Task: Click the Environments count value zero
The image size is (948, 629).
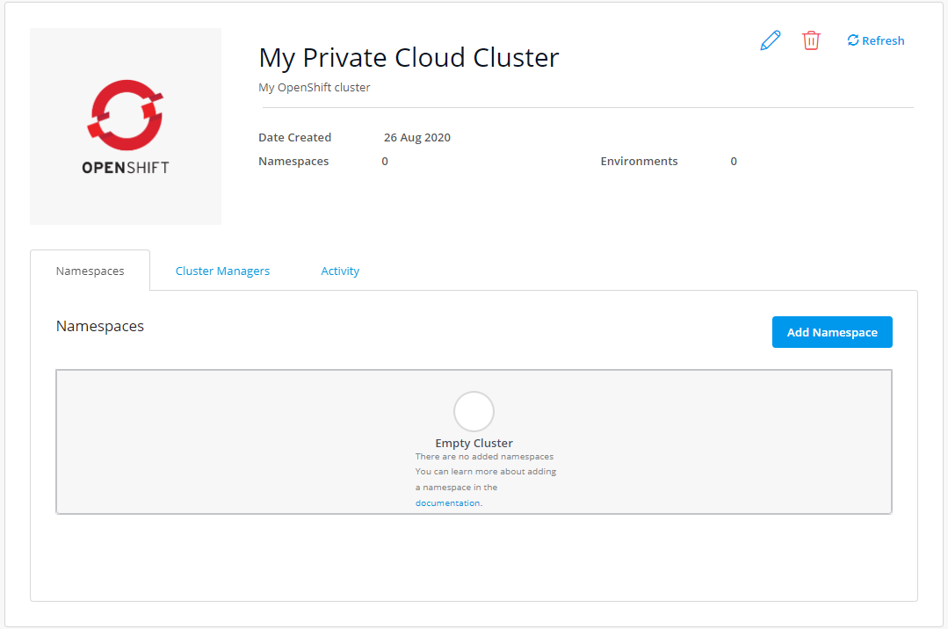Action: tap(734, 161)
